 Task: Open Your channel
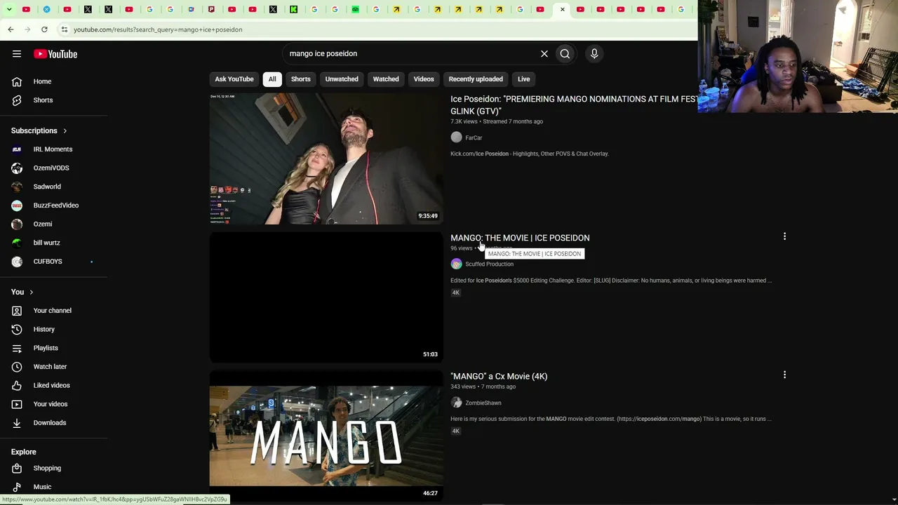[54, 311]
